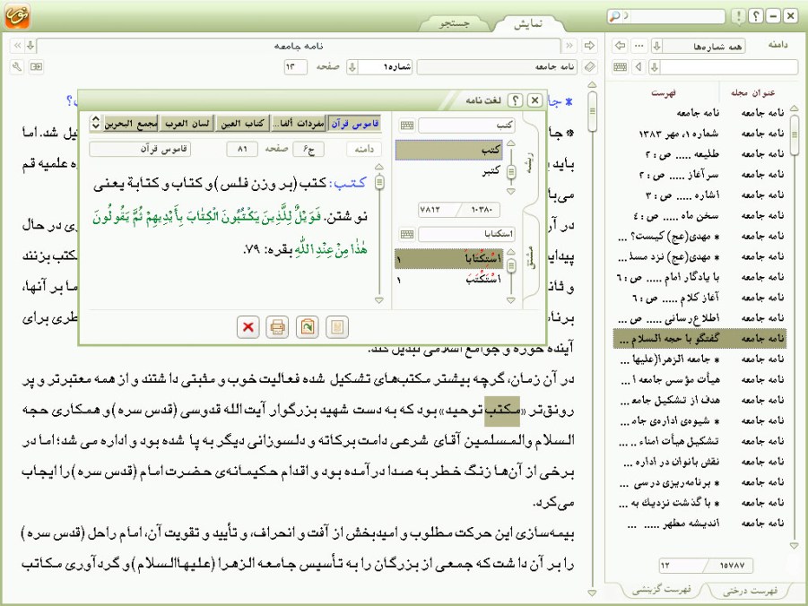Screen dimensions: 808x606
Task: Click down arrow beside همه شماره‌ها
Action: tap(656, 46)
